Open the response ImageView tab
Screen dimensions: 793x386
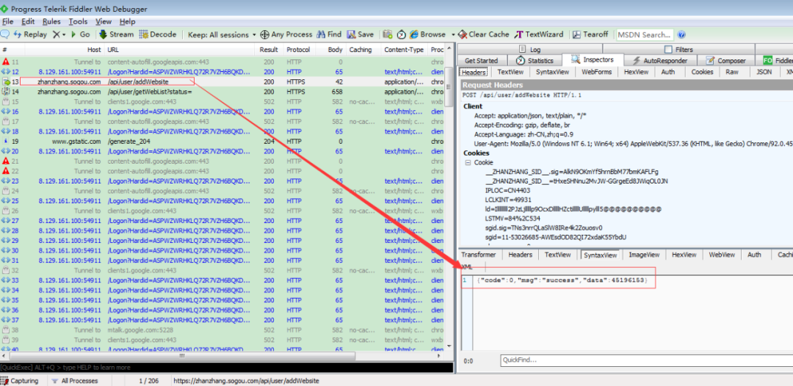point(644,255)
